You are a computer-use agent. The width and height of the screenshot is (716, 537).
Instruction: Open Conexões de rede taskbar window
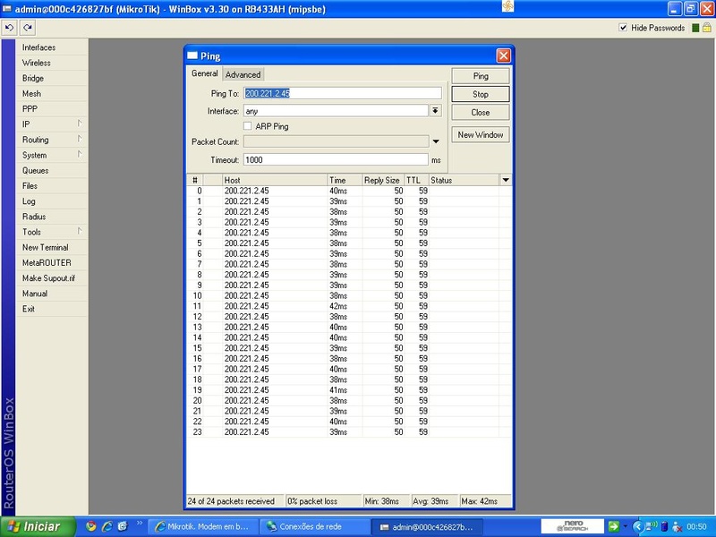pyautogui.click(x=315, y=526)
